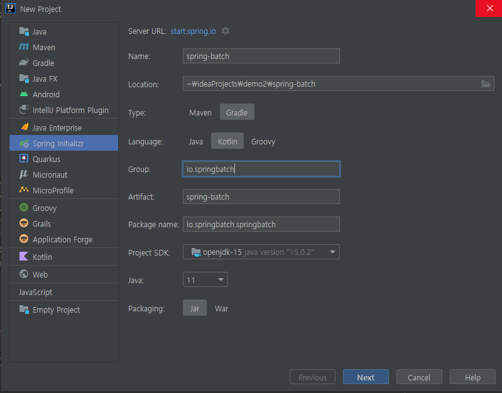This screenshot has width=502, height=393.
Task: Click the Empty Project folder icon
Action: click(24, 310)
